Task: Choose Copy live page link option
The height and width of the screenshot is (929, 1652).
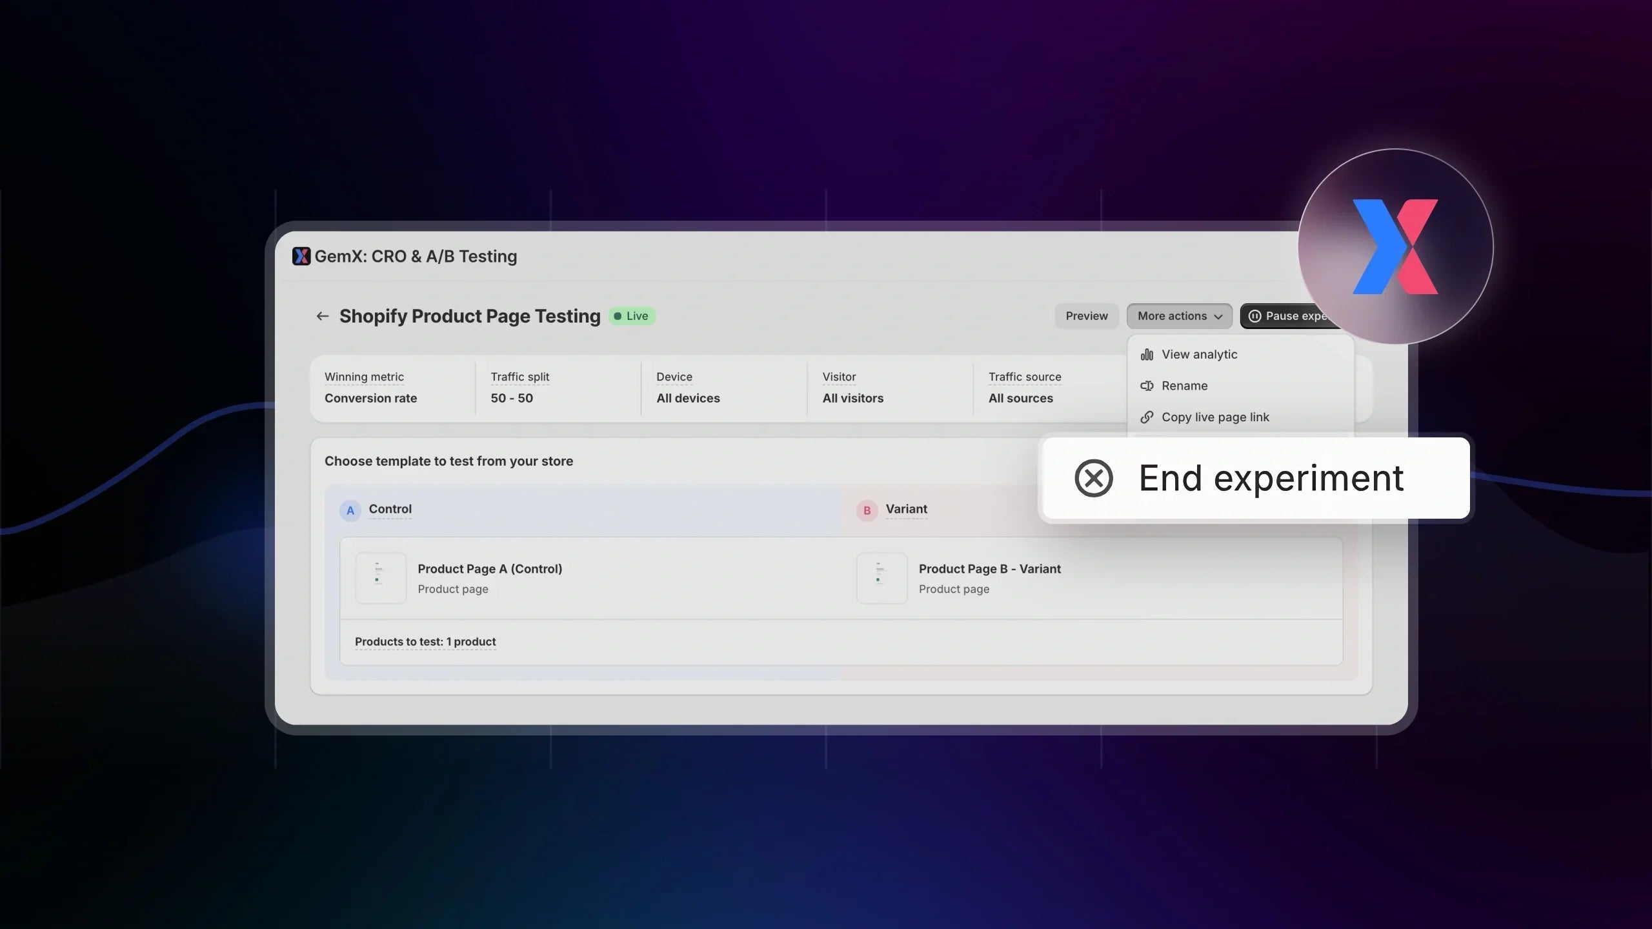Action: pos(1215,417)
